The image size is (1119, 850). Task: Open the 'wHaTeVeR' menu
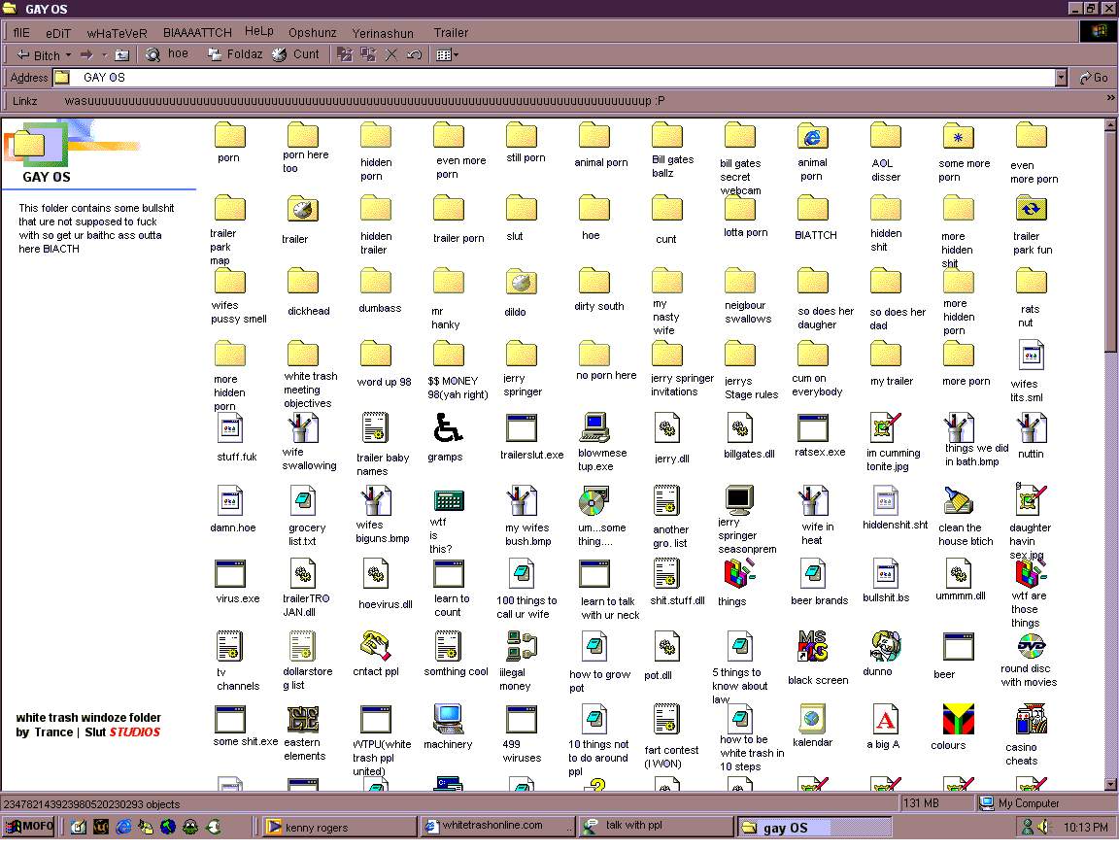point(117,33)
